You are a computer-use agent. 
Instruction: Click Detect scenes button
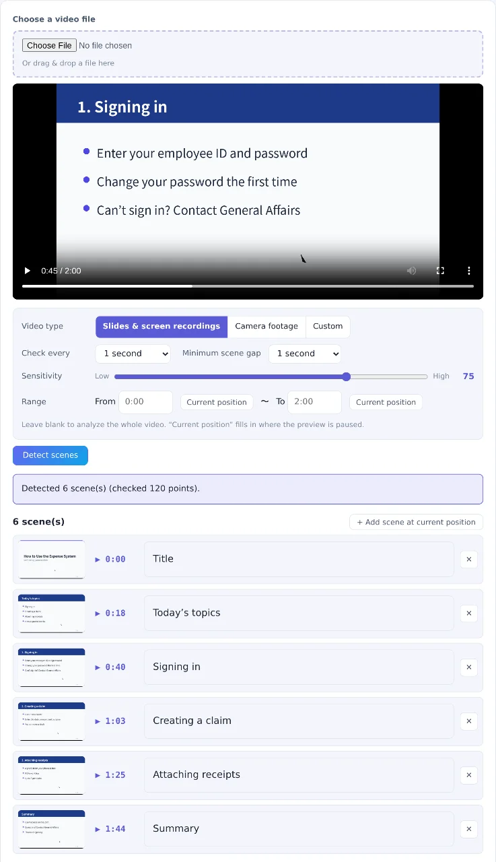point(50,455)
